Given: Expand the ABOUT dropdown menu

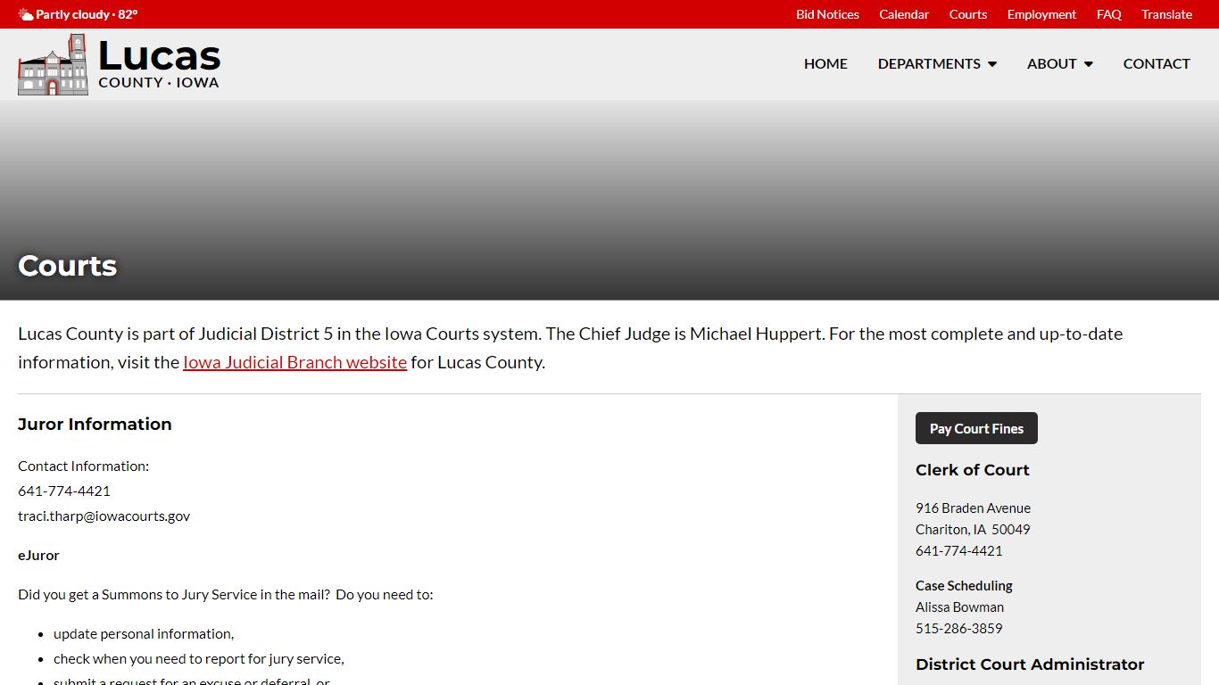Looking at the screenshot, I should [1059, 63].
